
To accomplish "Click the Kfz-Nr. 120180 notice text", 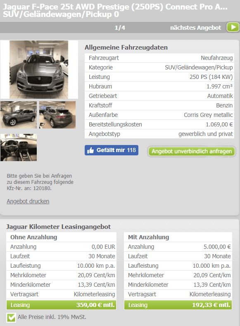I will [40, 182].
